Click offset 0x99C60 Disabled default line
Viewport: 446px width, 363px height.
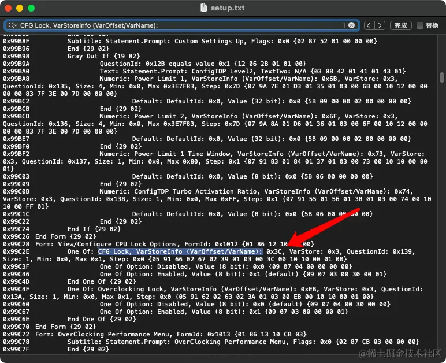245,304
